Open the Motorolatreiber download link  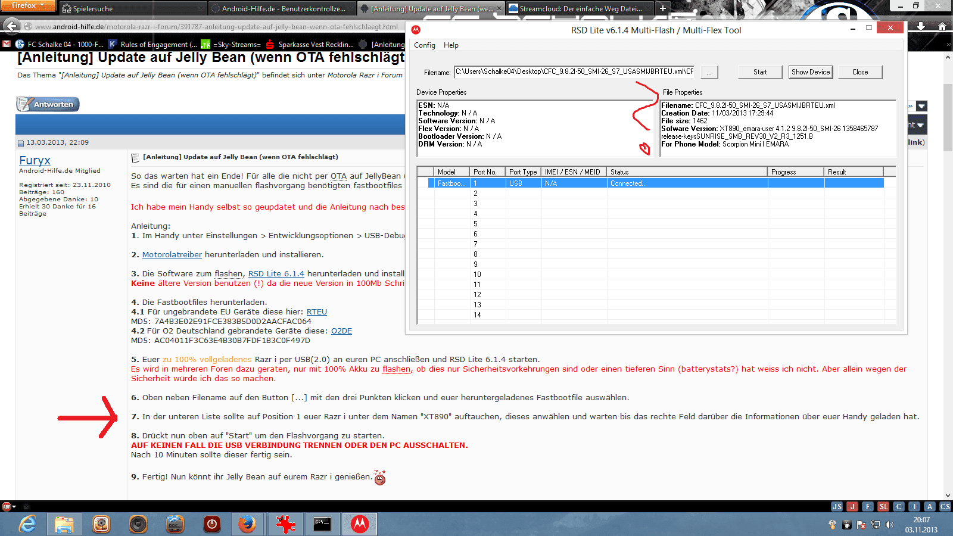pos(172,254)
